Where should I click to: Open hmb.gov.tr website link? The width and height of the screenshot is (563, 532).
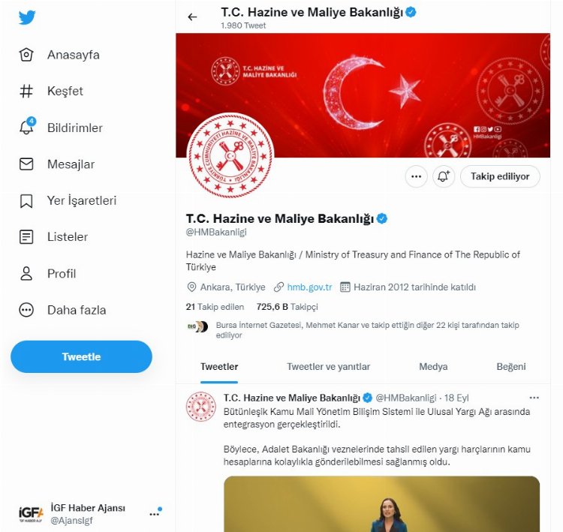click(309, 287)
